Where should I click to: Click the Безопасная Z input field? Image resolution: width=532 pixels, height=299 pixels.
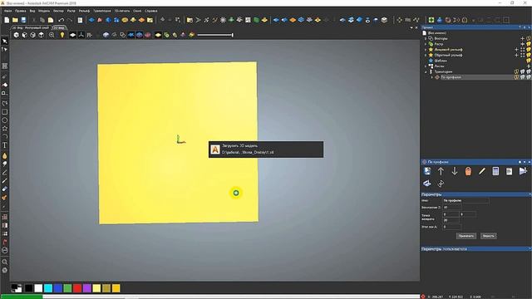coord(452,208)
